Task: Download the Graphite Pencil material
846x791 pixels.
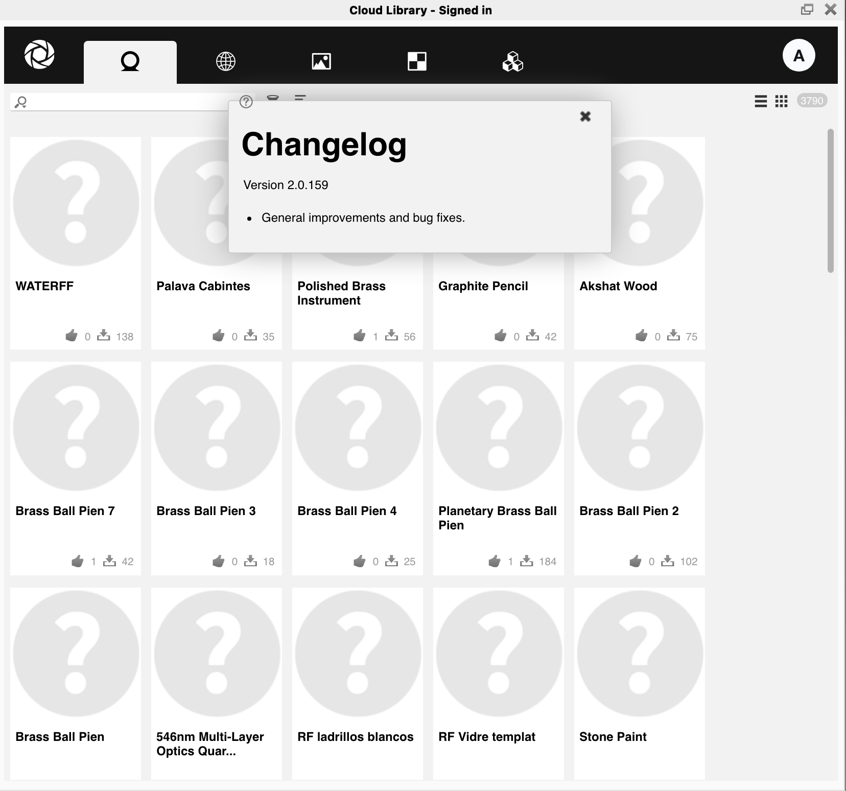Action: tap(532, 335)
